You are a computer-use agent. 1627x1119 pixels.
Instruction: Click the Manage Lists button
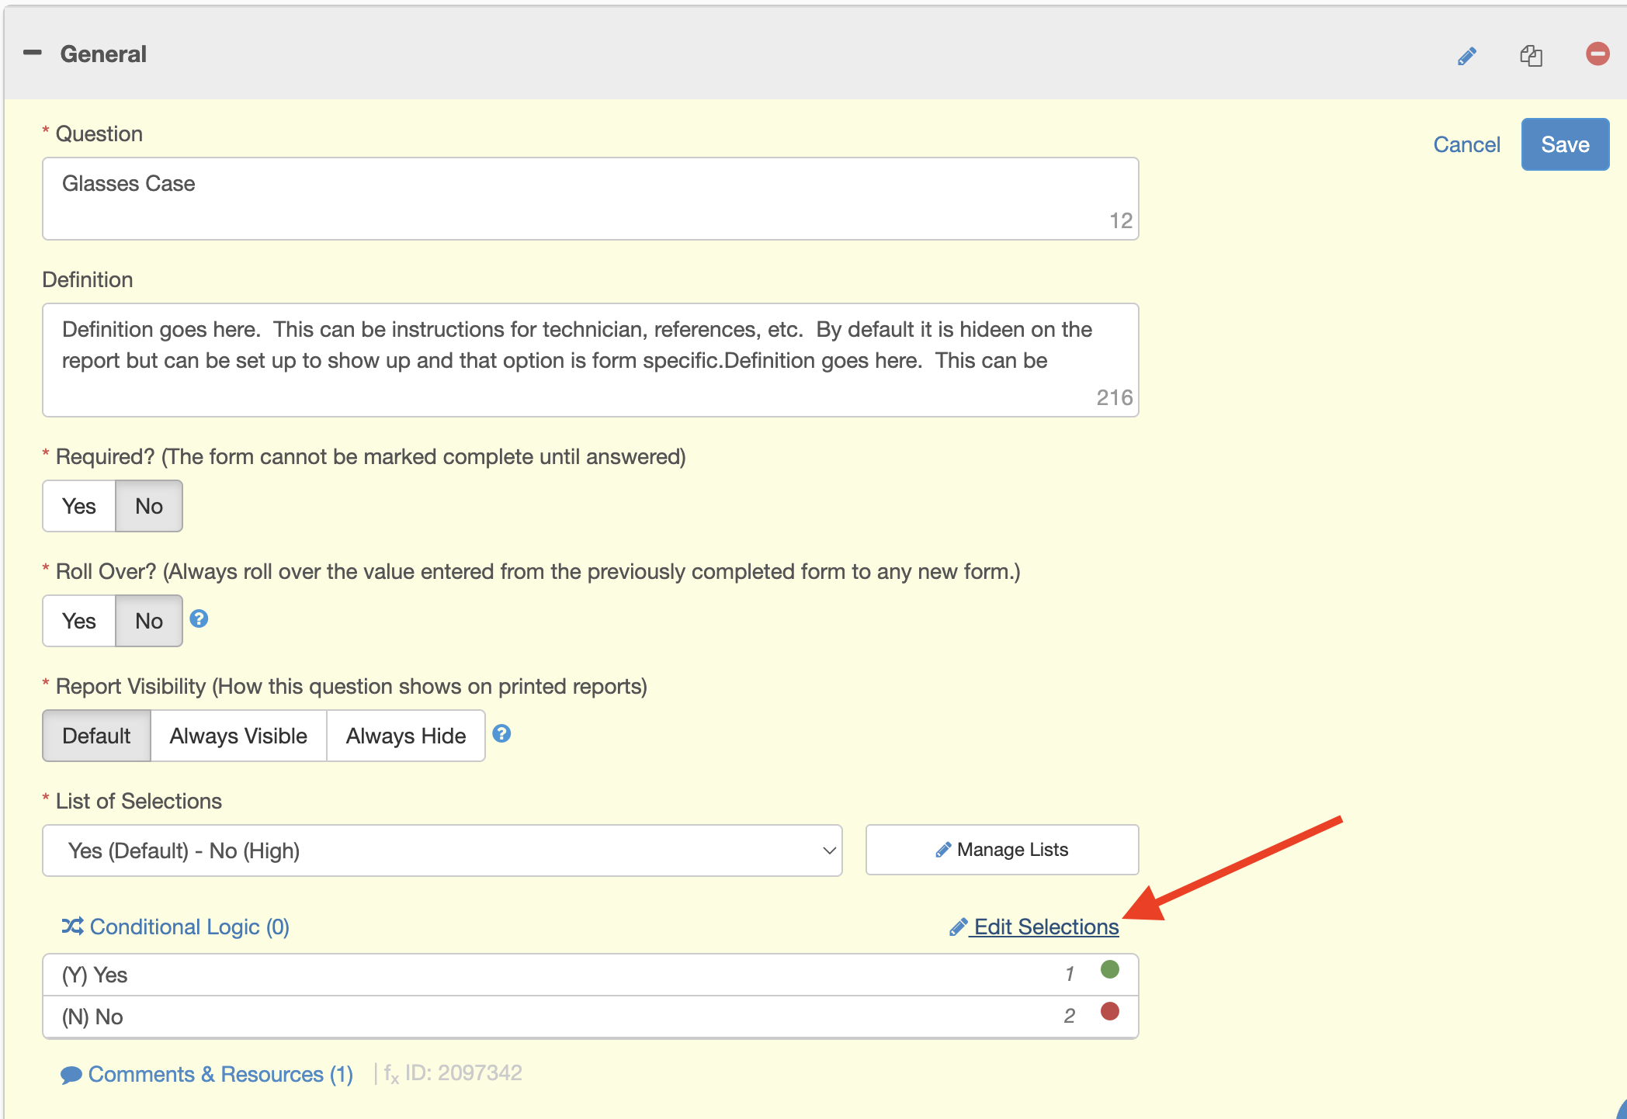pos(1001,850)
